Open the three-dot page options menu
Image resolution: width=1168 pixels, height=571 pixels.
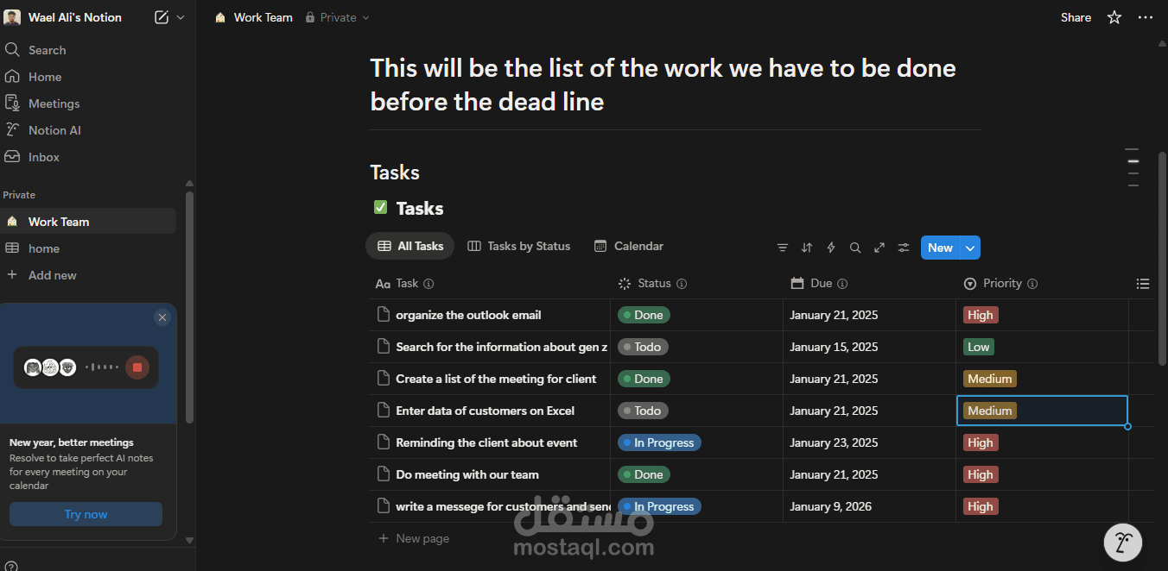[1145, 17]
